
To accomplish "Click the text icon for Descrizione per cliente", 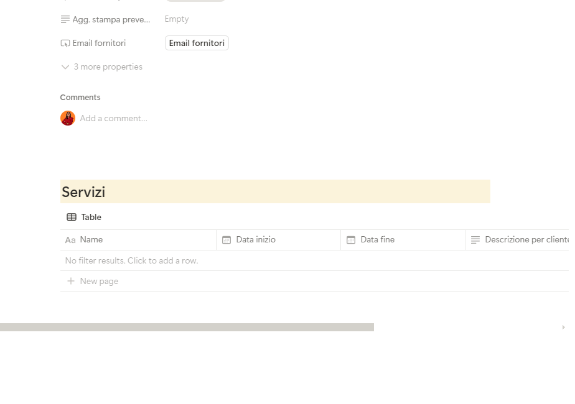I will coord(475,240).
